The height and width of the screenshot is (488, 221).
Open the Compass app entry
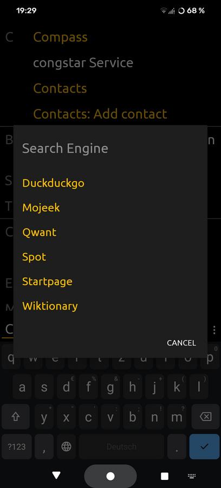(x=60, y=37)
